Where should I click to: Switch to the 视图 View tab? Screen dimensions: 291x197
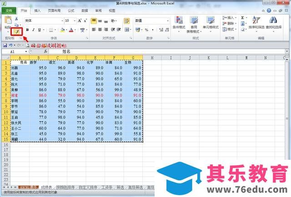click(x=112, y=10)
